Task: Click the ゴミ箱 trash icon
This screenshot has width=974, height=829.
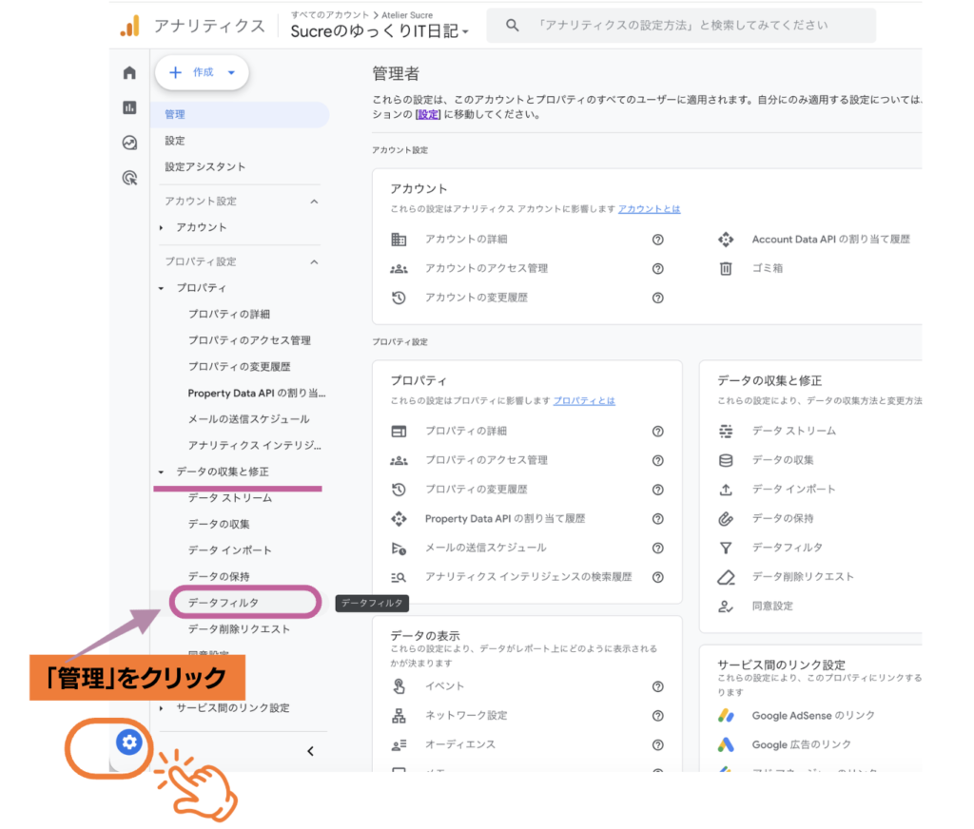Action: [726, 269]
